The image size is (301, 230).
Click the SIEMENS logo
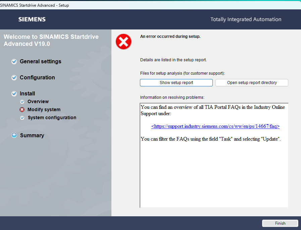[32, 19]
